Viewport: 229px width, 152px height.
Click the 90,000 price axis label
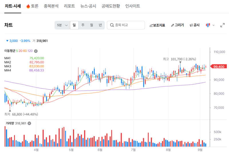[219, 80]
